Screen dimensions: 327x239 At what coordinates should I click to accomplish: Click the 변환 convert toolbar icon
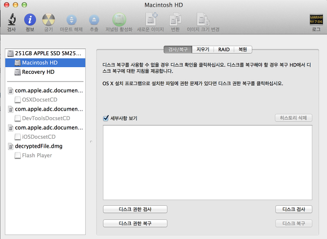(175, 19)
